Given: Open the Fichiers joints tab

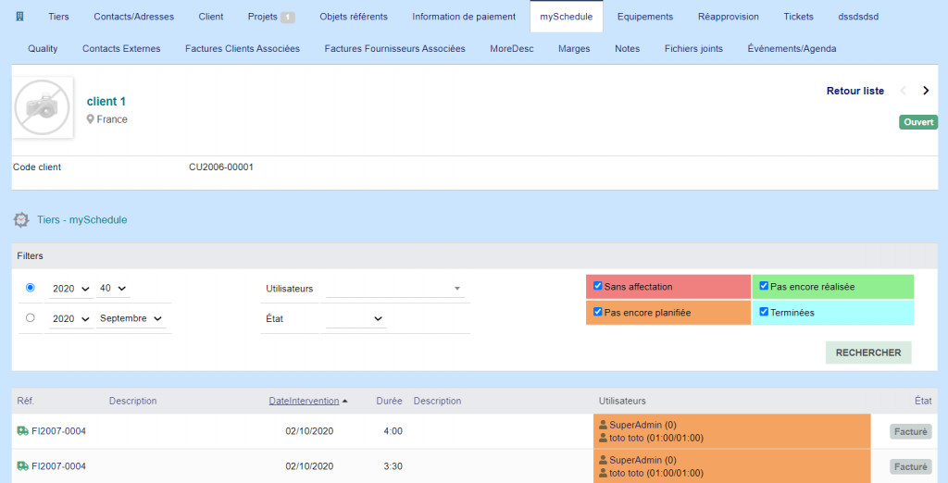Looking at the screenshot, I should point(693,48).
